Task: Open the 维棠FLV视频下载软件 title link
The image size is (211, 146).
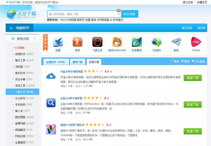Action: pyautogui.click(x=73, y=125)
